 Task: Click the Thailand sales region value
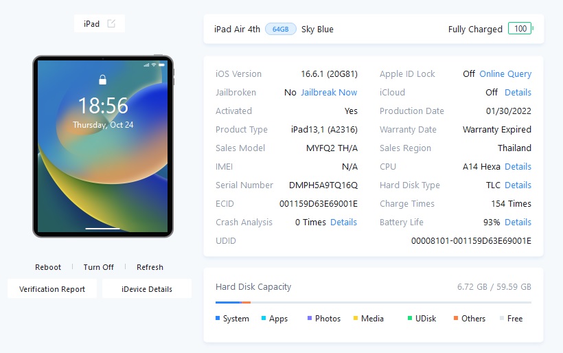pyautogui.click(x=514, y=148)
